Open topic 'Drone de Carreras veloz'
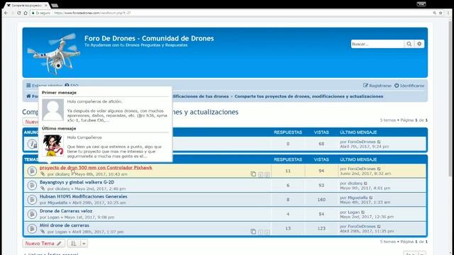 (66, 211)
